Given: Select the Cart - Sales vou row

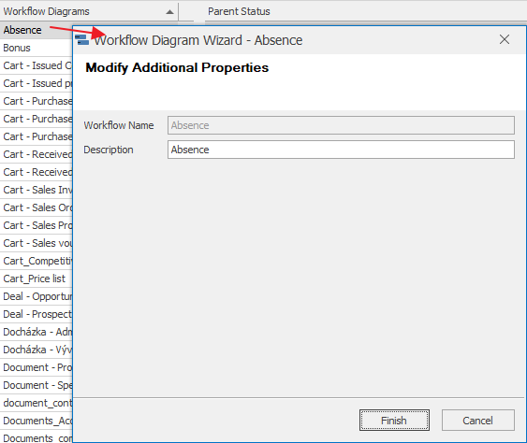Looking at the screenshot, I should click(36, 243).
